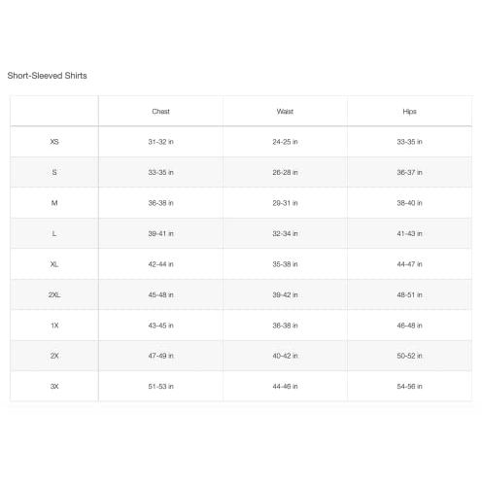Click the 3X size row label
The height and width of the screenshot is (482, 482).
[54, 387]
